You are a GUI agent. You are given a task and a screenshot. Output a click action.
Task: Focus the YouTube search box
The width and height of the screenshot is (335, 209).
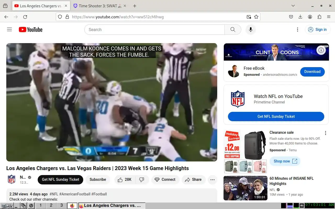[x=154, y=30]
